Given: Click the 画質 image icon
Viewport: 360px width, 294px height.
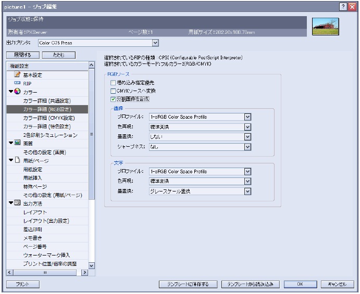Looking at the screenshot, I should [x=17, y=143].
